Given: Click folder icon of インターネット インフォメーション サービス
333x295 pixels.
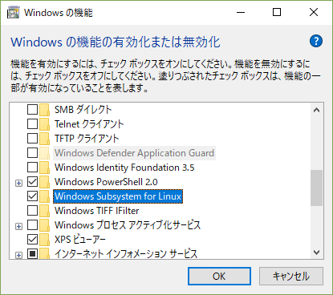Looking at the screenshot, I should pos(44,253).
